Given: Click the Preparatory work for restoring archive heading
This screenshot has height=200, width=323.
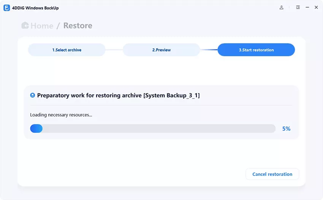Looking at the screenshot, I should 119,96.
